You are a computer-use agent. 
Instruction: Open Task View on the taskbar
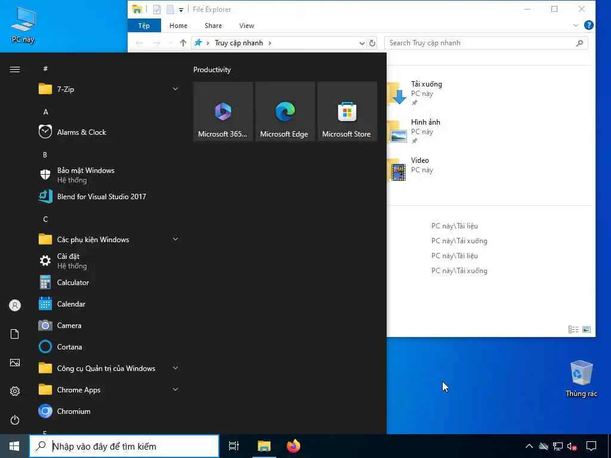pos(234,446)
